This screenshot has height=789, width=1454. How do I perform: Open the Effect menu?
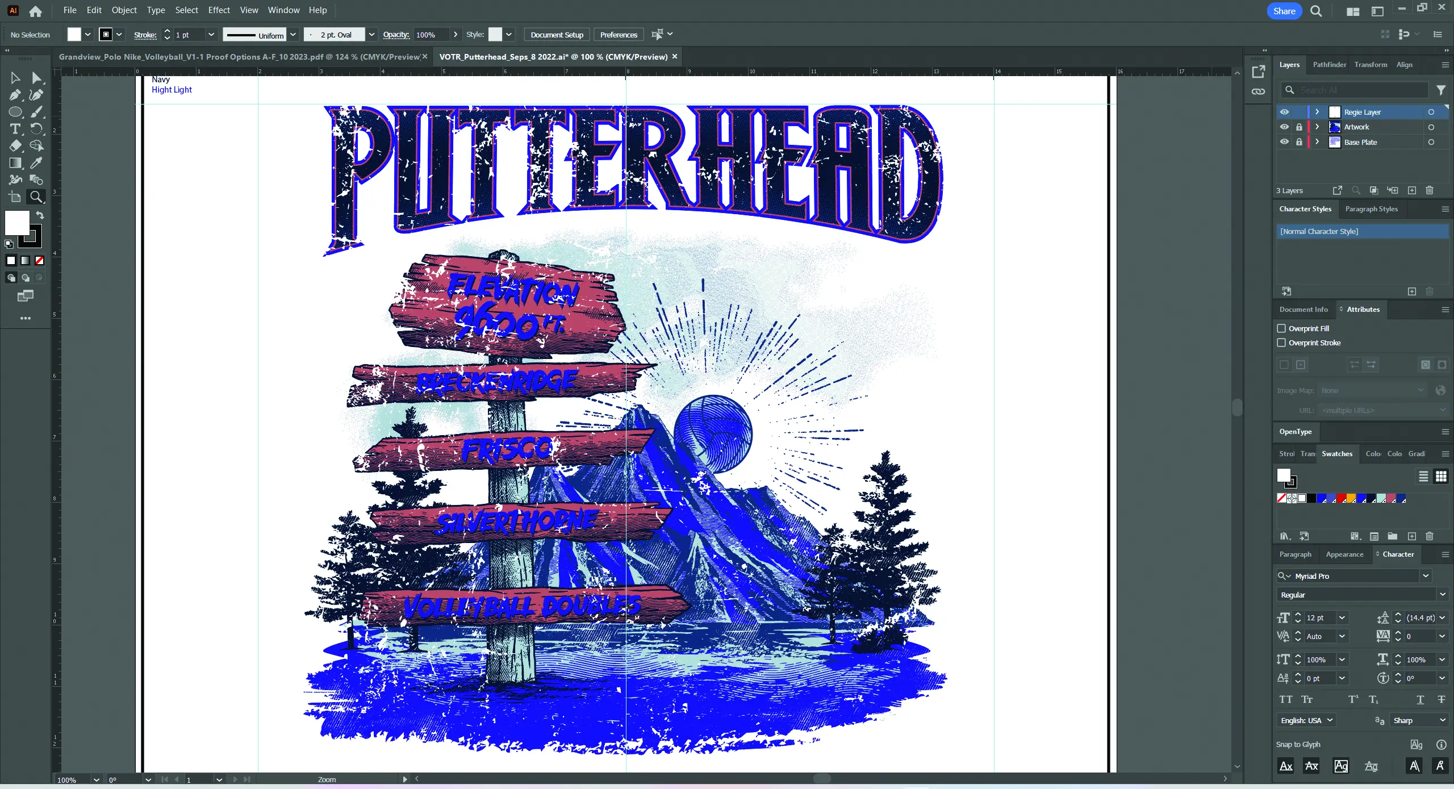219,10
